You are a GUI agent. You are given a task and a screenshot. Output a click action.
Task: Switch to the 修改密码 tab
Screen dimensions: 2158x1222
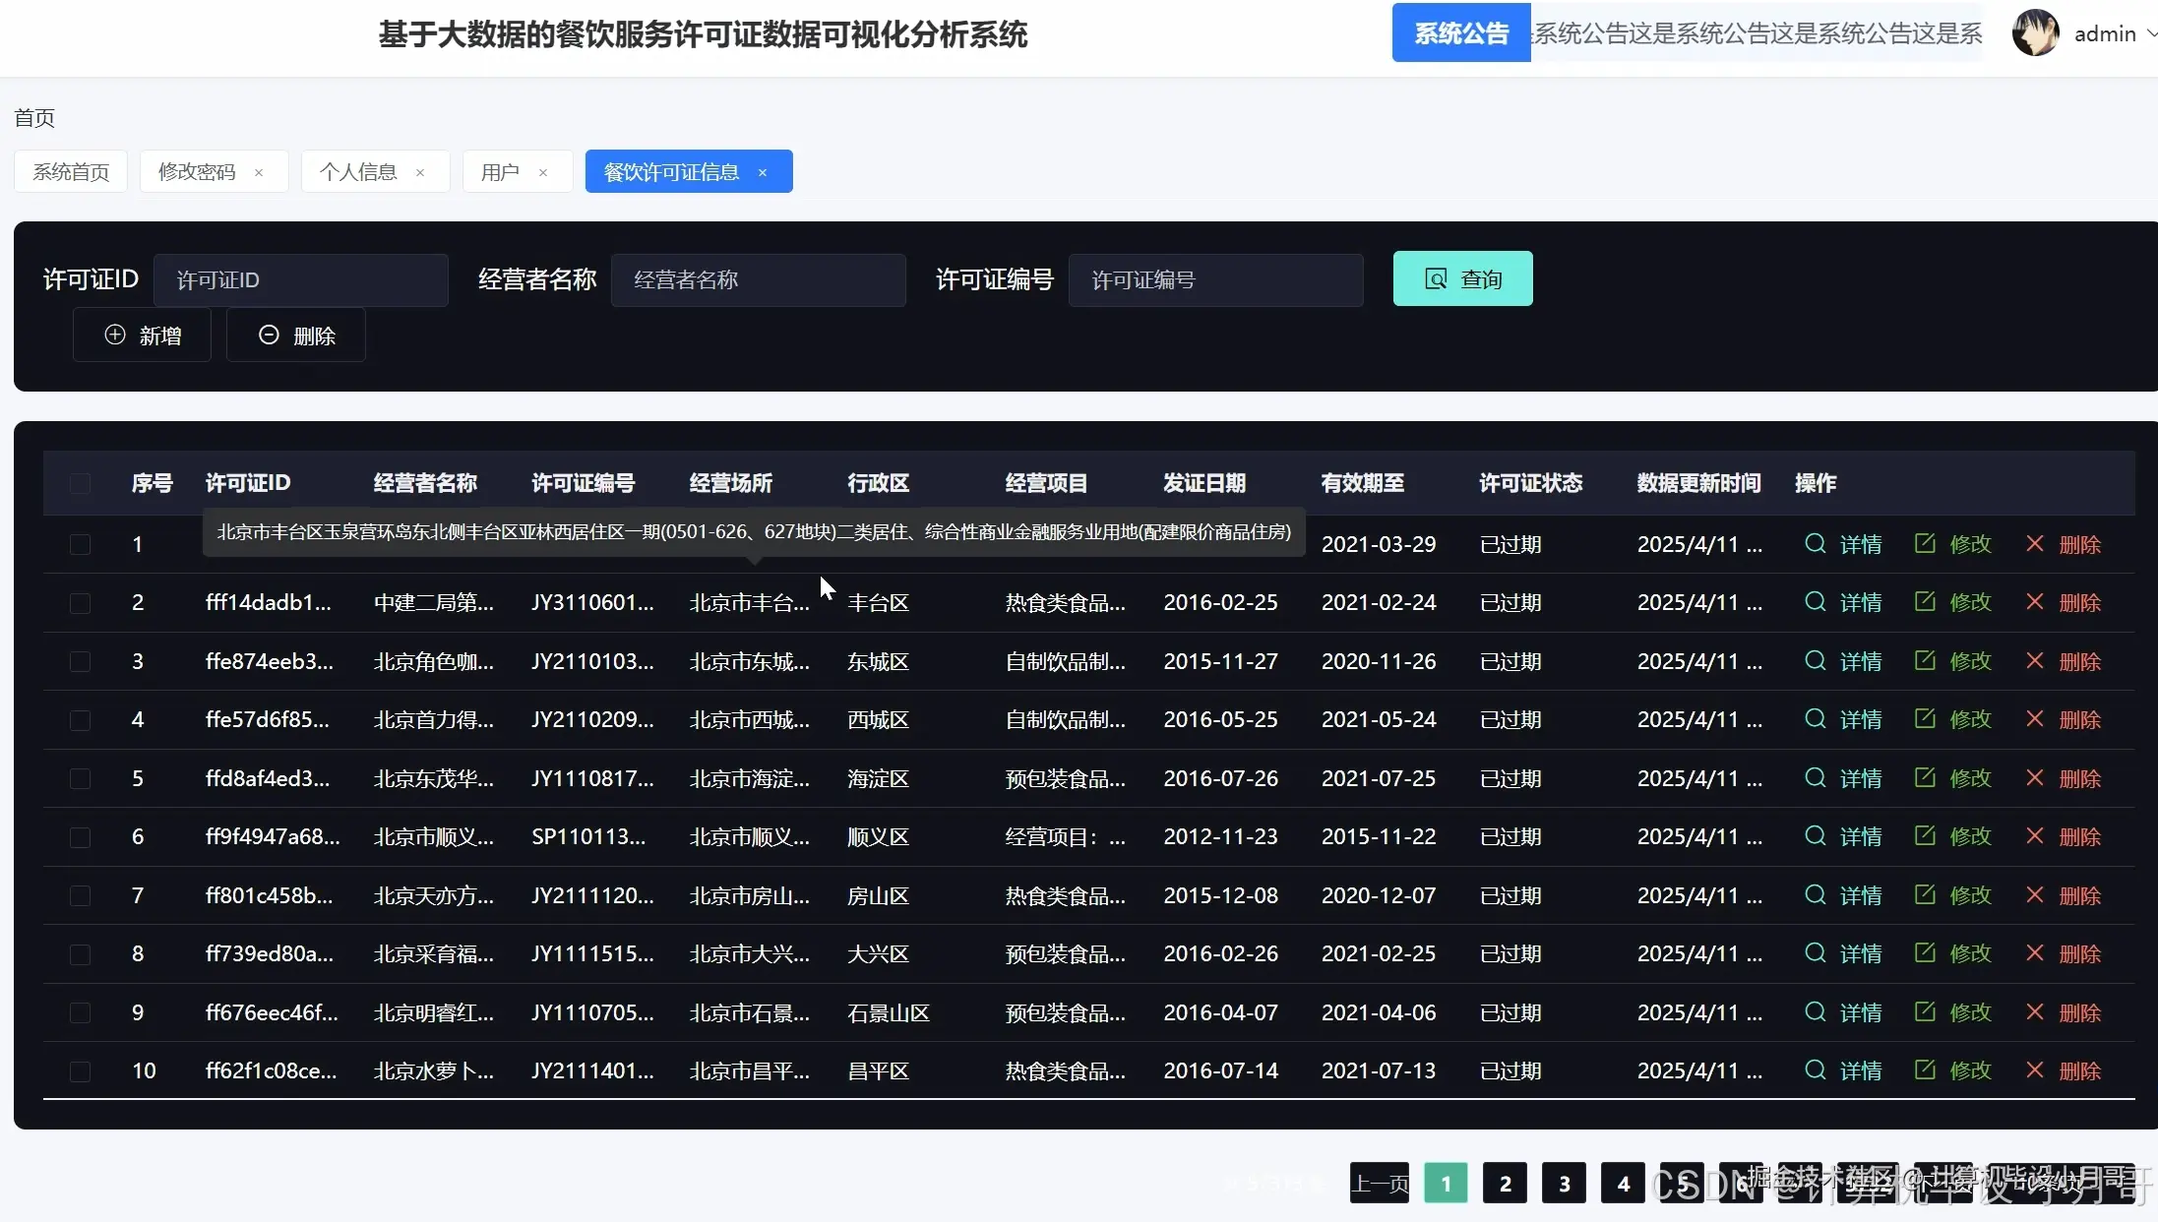coord(197,171)
